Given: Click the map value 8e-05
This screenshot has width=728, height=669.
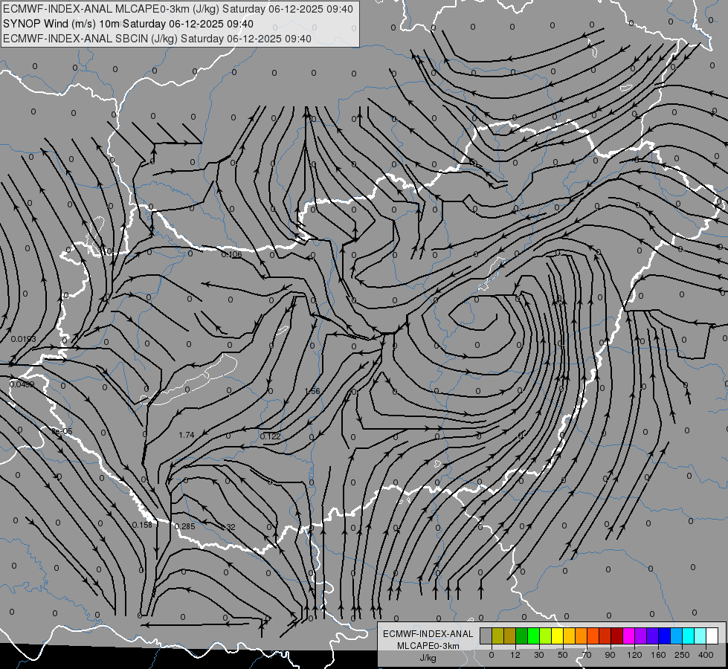Looking at the screenshot, I should 62,431.
